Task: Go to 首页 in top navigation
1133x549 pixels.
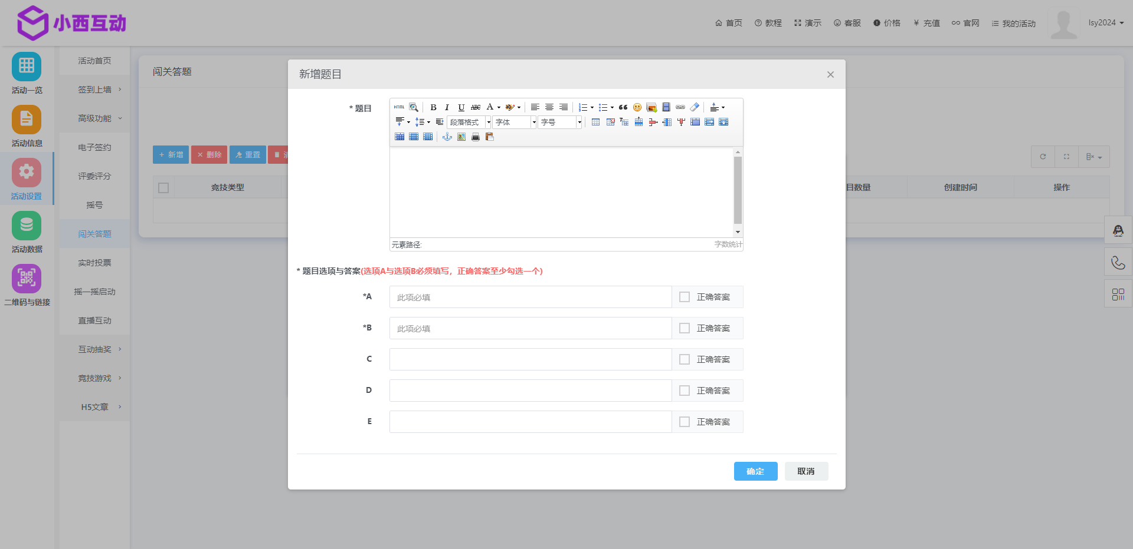Action: (729, 23)
